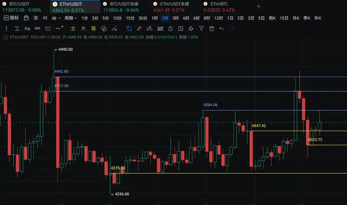Select the 6时 timeframe
This screenshot has height=205, width=347.
pos(196,18)
